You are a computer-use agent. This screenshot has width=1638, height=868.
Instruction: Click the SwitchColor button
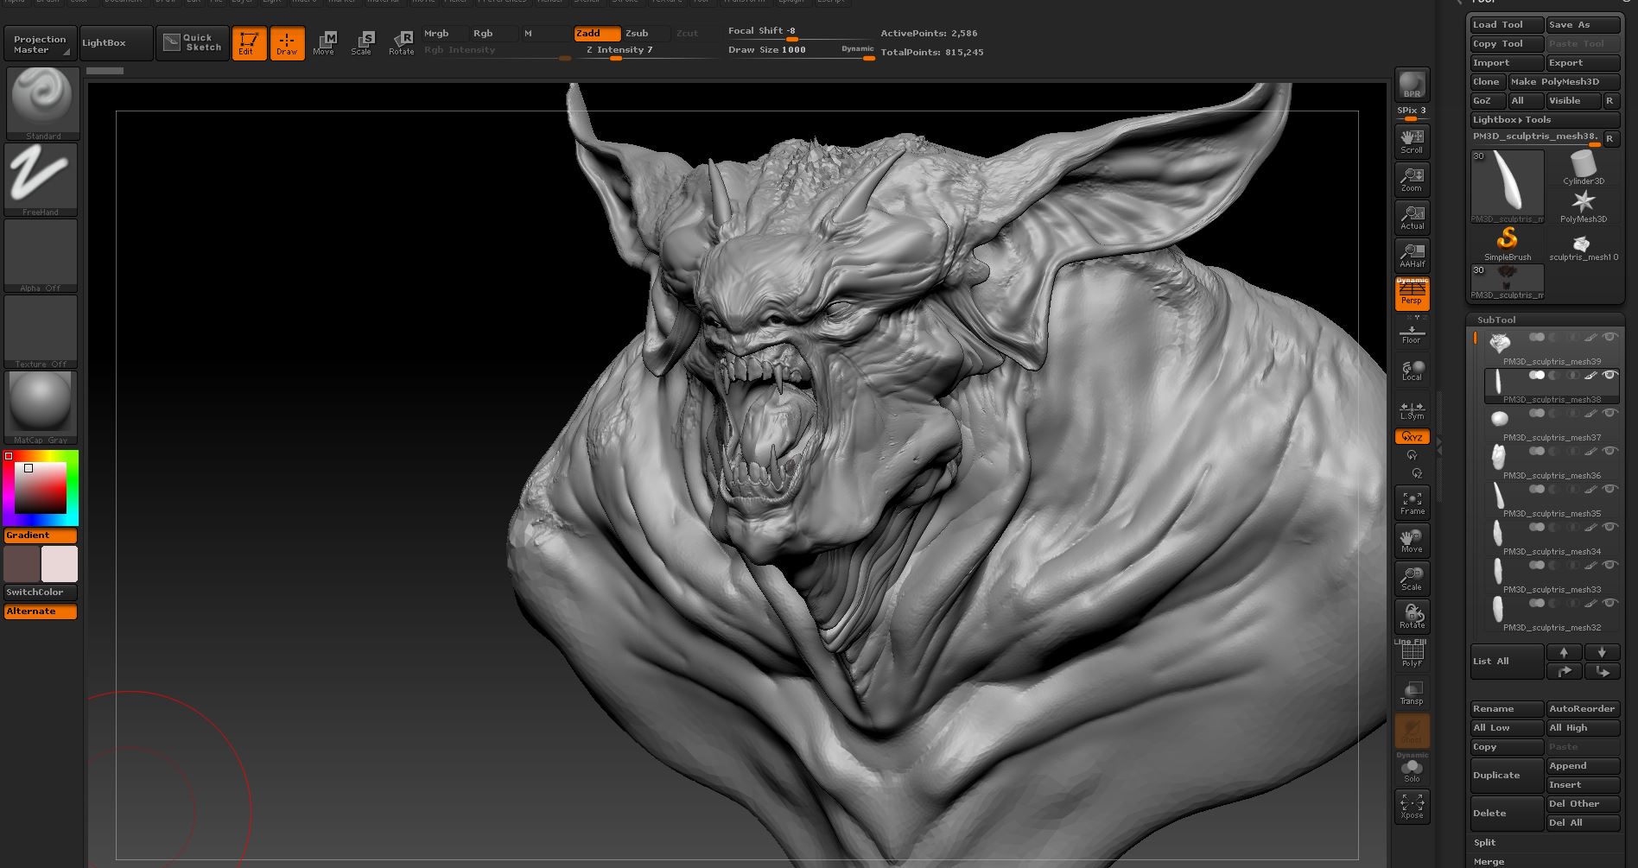coord(41,592)
